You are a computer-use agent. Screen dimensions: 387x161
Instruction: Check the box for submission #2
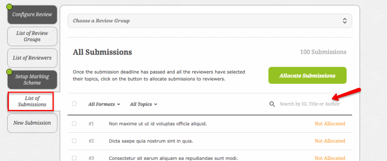pos(74,141)
